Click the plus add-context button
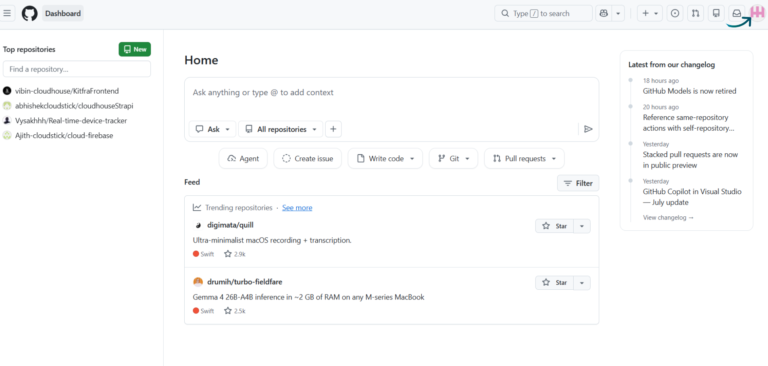The image size is (768, 366). (333, 129)
